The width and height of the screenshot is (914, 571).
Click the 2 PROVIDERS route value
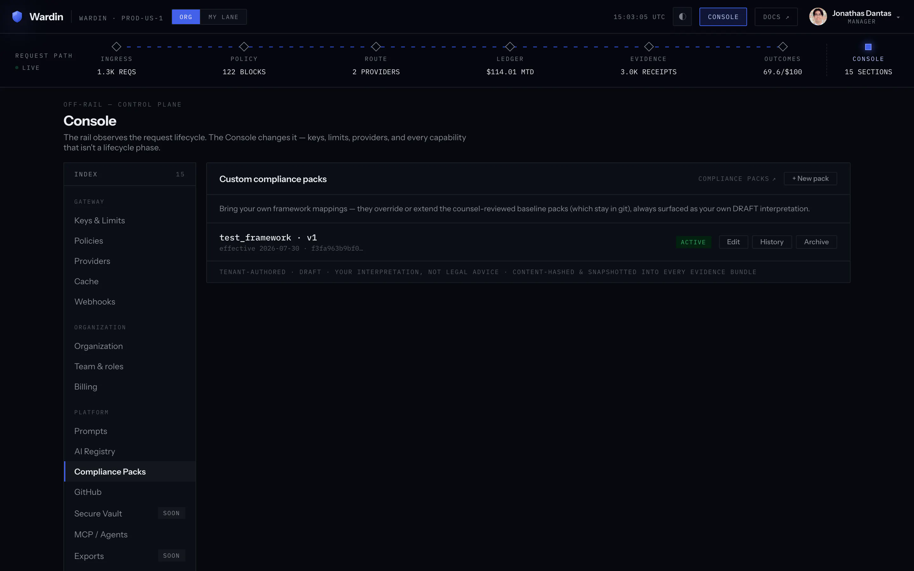coord(376,72)
